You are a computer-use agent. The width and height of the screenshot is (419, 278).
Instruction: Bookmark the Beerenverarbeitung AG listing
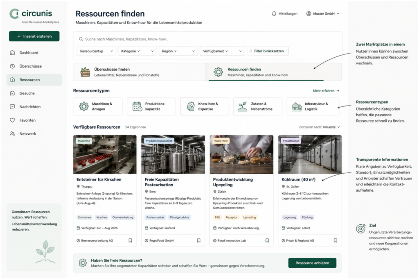click(131, 241)
